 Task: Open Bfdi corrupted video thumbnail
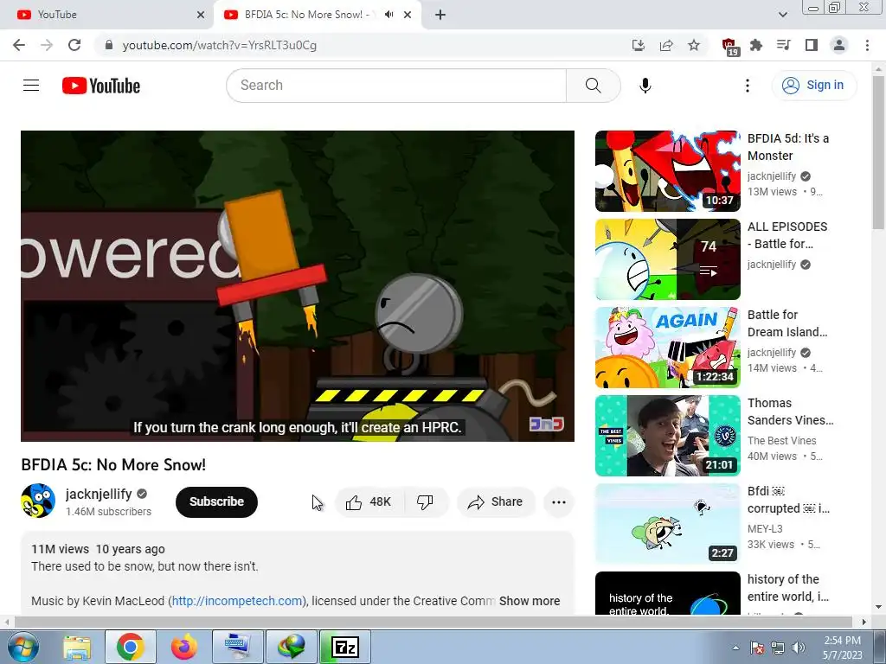(667, 523)
